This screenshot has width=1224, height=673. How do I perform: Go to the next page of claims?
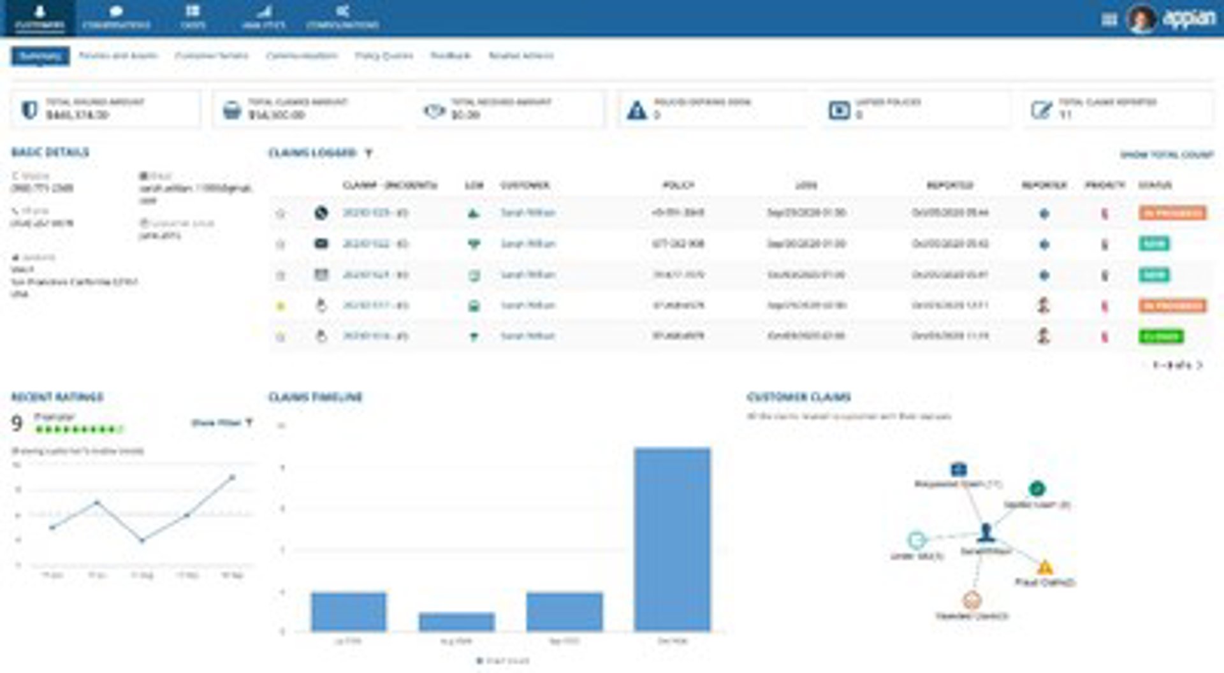point(1200,365)
